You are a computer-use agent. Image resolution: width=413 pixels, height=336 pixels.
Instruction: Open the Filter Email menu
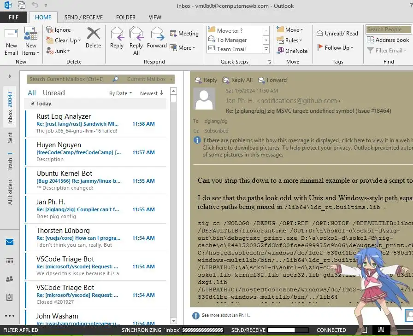point(386,50)
